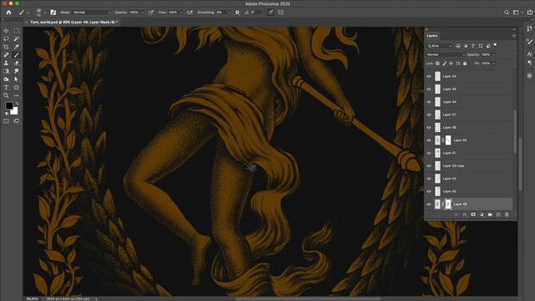
Task: Delete layer with trash icon
Action: click(x=507, y=215)
